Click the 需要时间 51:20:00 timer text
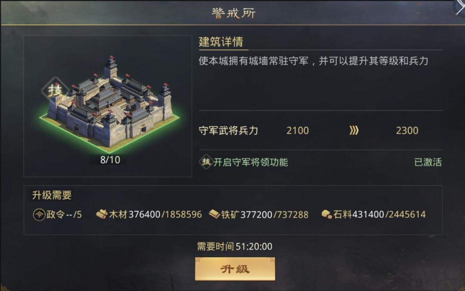Viewport: 465px width, 291px height. point(236,246)
